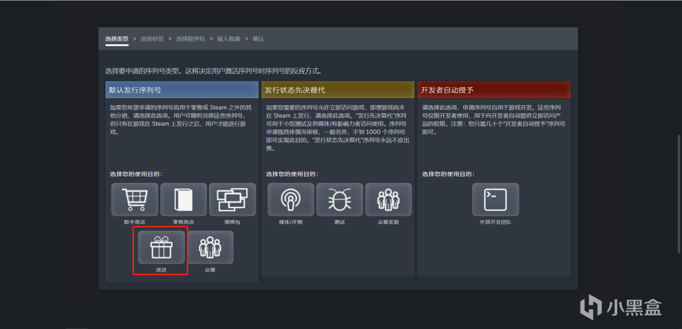Select the 派送 gift box icon
Viewport: 682px width, 329px height.
pyautogui.click(x=161, y=247)
